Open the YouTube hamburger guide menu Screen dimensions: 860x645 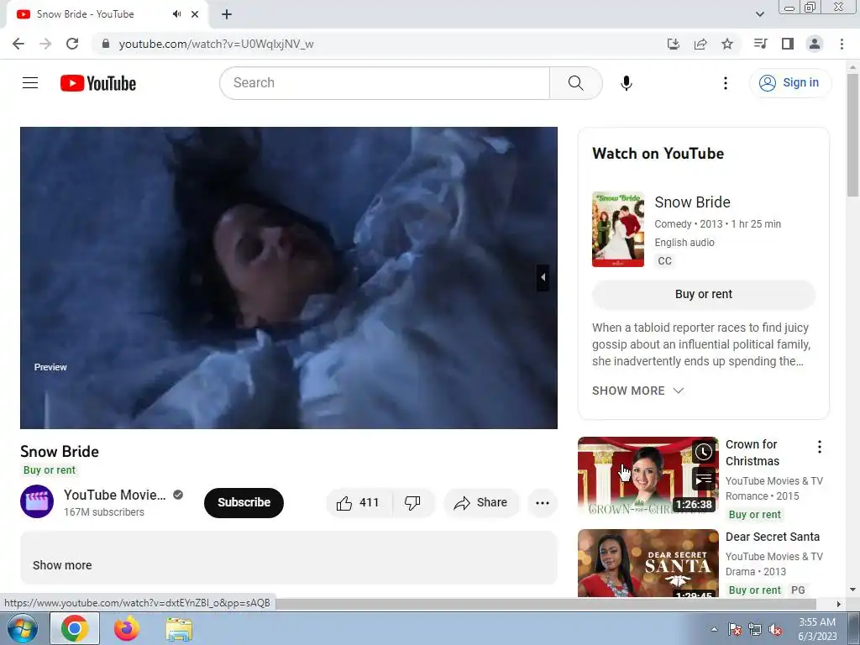pyautogui.click(x=30, y=83)
